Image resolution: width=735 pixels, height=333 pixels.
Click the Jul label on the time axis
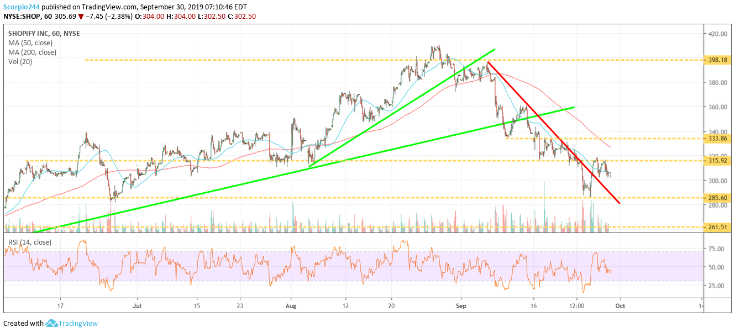coord(137,305)
